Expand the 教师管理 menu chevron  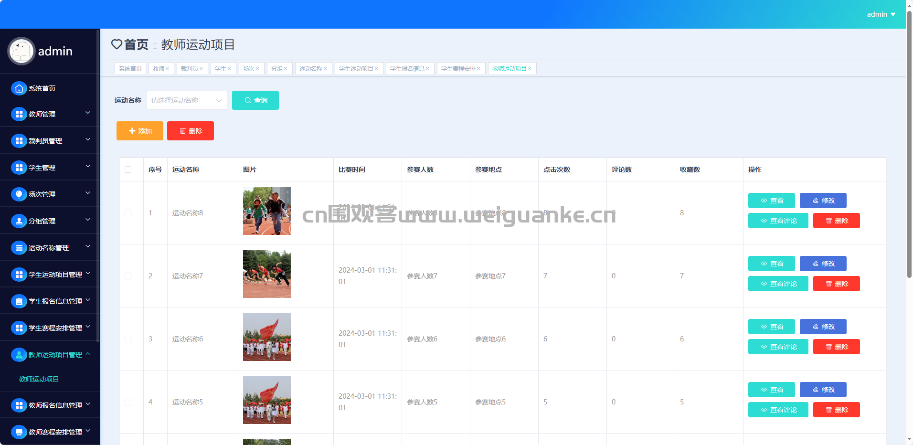[88, 113]
